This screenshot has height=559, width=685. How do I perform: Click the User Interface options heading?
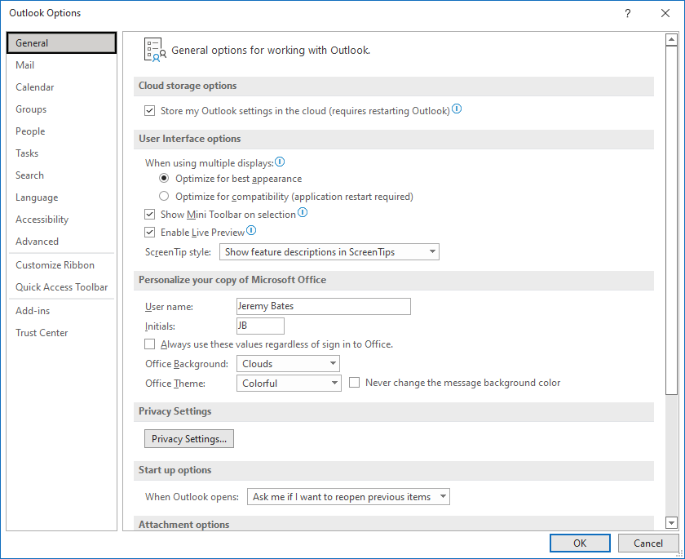pyautogui.click(x=189, y=139)
